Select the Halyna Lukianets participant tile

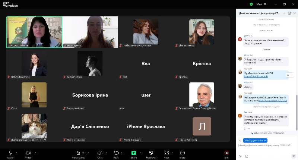point(34,63)
